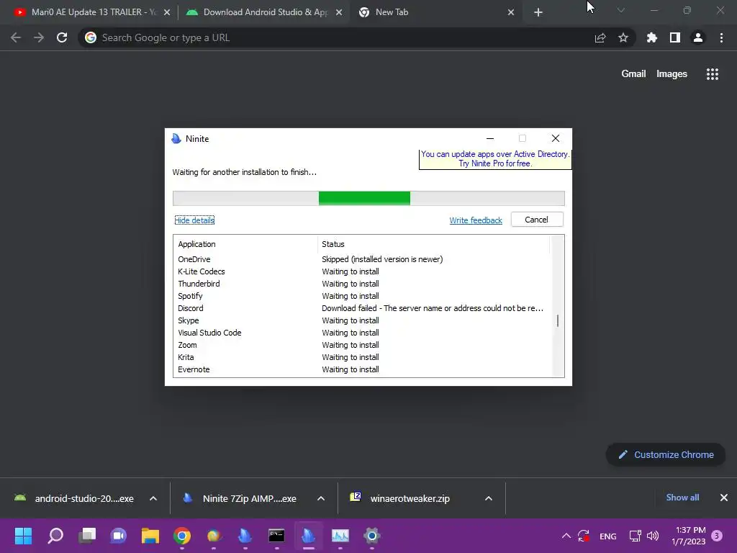Image resolution: width=737 pixels, height=553 pixels.
Task: Expand options for android-studio download
Action: tap(153, 498)
